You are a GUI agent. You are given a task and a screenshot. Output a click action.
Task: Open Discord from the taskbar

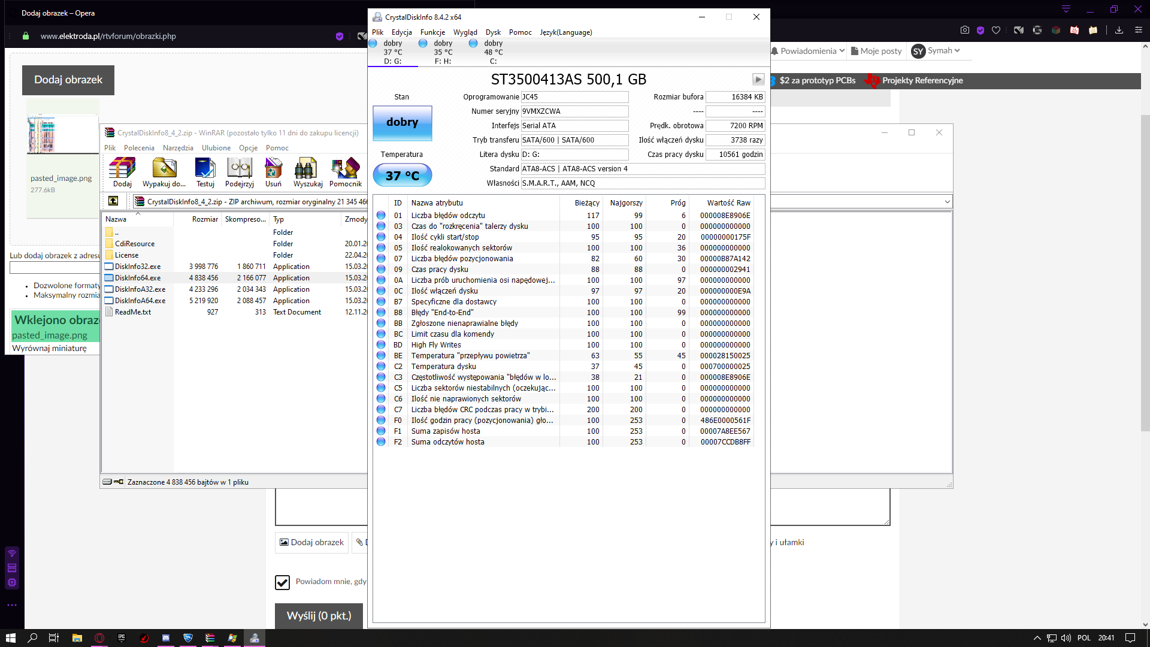coord(166,638)
